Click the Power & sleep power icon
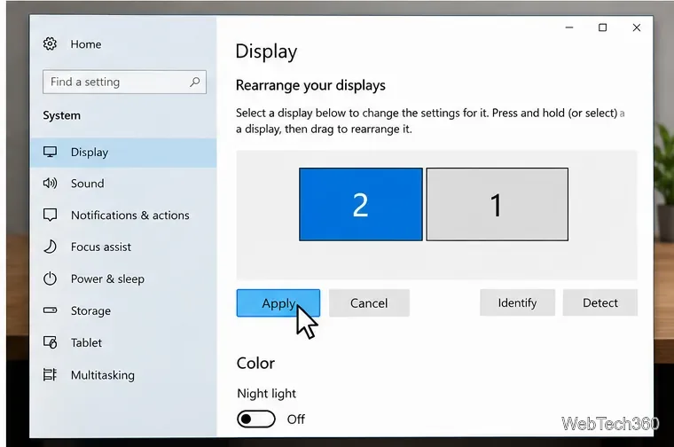 tap(50, 278)
